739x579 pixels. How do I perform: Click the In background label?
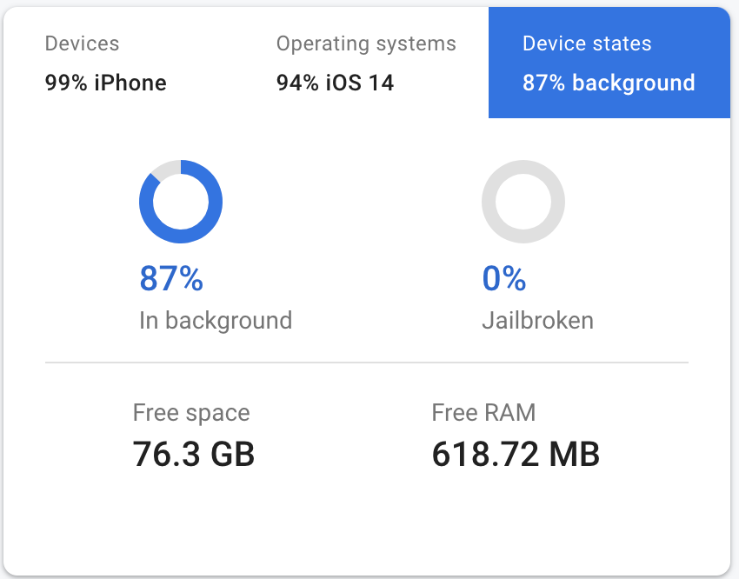(216, 320)
